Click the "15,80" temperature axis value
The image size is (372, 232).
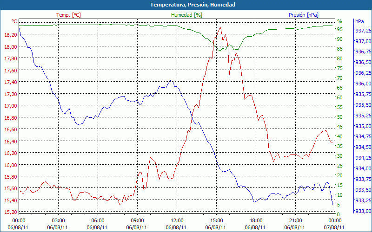(11, 177)
